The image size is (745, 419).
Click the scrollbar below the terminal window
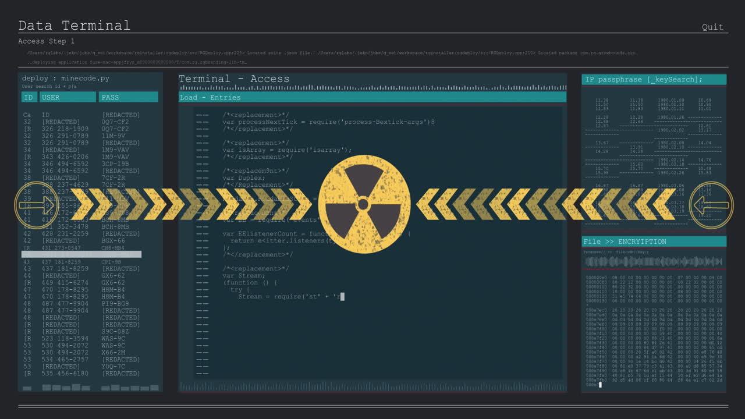(372, 386)
